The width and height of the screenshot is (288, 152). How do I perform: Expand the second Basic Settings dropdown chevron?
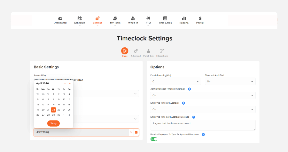[x=135, y=119]
